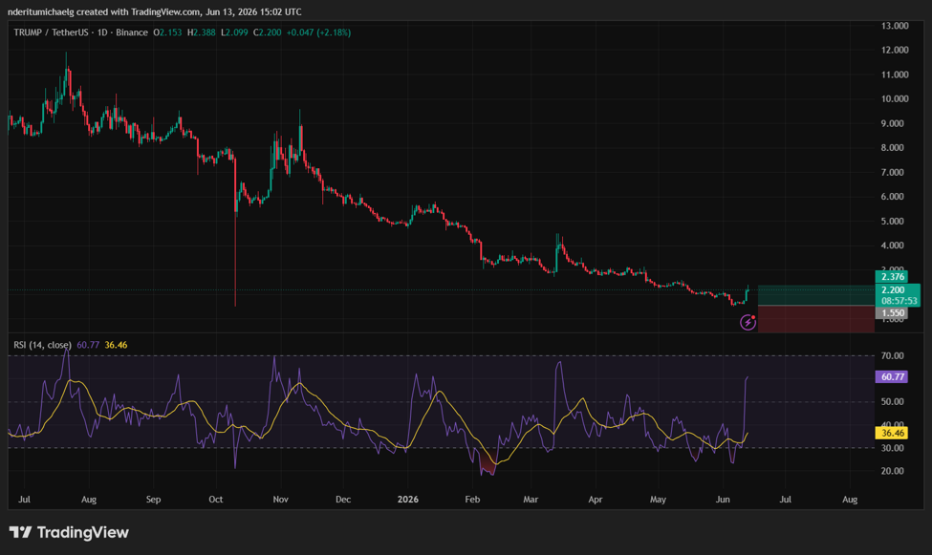932x555 pixels.
Task: Click the High value H2.388 in header
Action: click(x=202, y=32)
